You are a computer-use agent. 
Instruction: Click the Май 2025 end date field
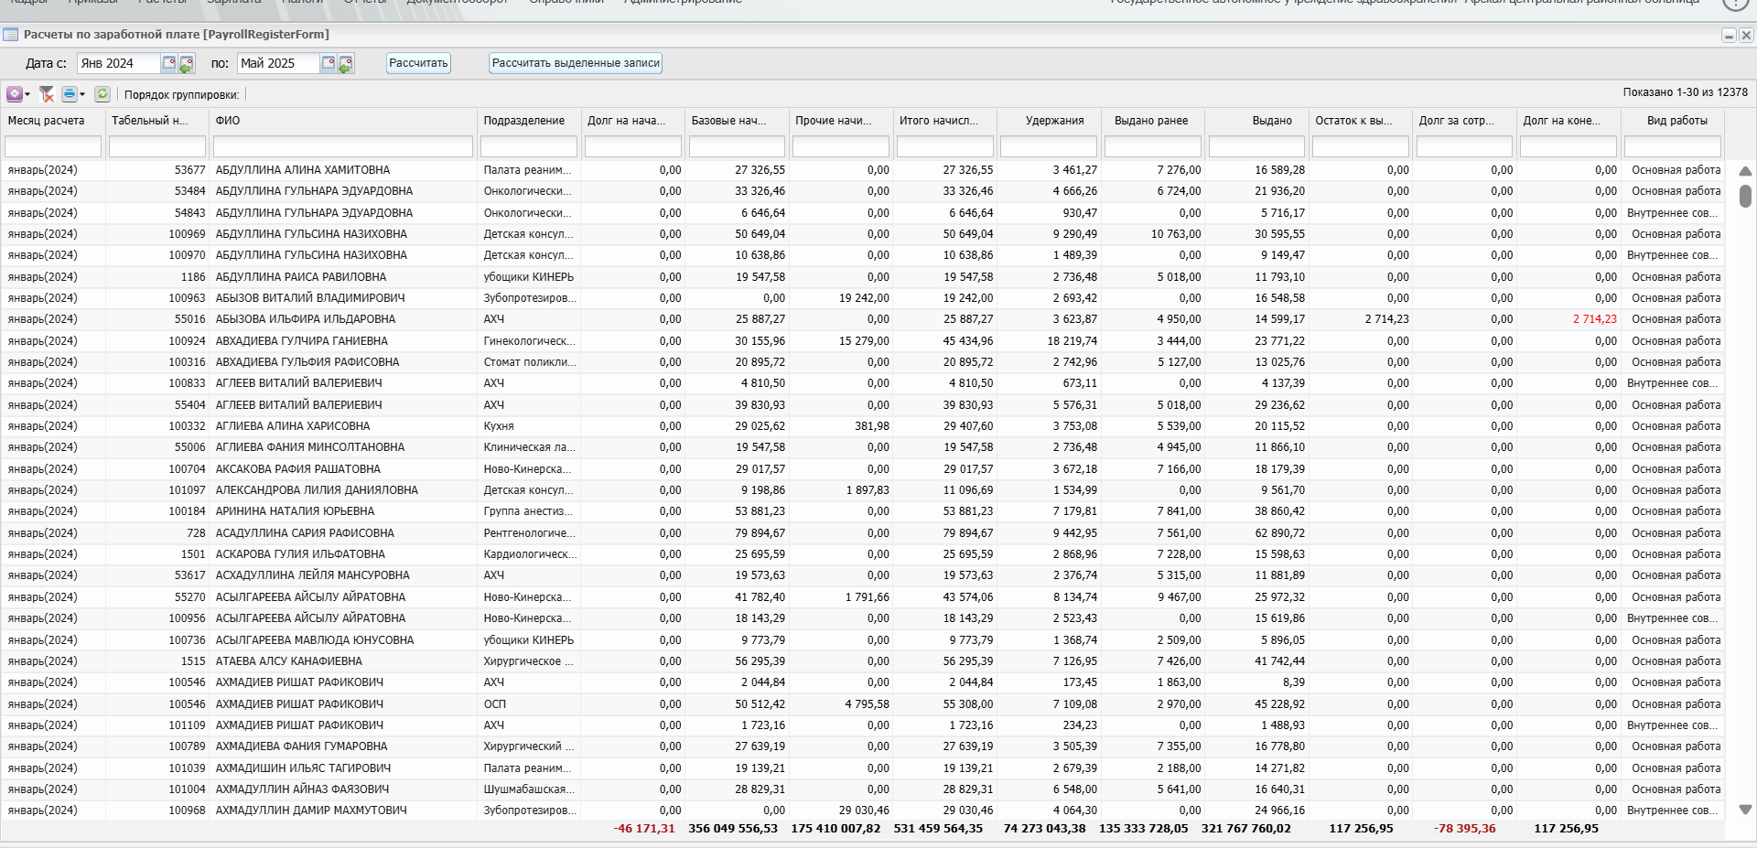pos(278,63)
